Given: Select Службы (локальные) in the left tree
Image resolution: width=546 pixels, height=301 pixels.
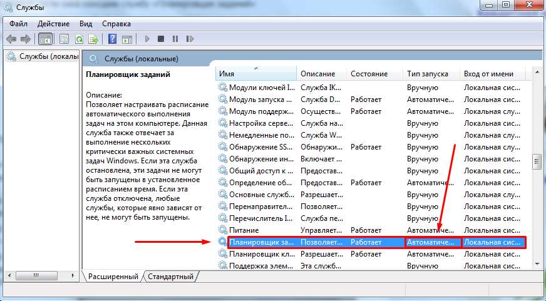Looking at the screenshot, I should pyautogui.click(x=43, y=57).
